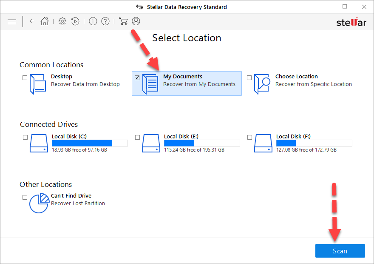This screenshot has width=374, height=264.
Task: Select the Local Disk (C:) checkbox
Action: [x=25, y=138]
